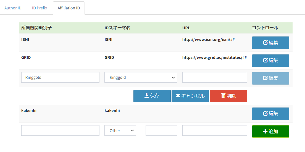The width and height of the screenshot is (305, 152).
Task: Switch to the Author ID tab
Action: (x=13, y=8)
